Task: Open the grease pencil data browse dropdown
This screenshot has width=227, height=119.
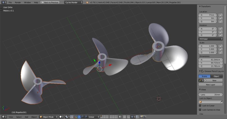Action: (201, 80)
